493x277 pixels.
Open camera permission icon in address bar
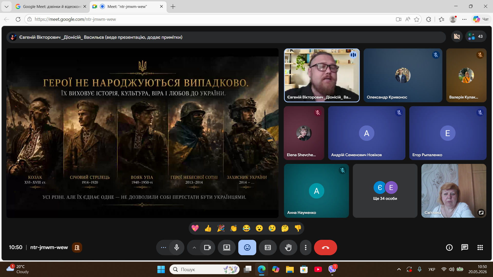tap(399, 19)
